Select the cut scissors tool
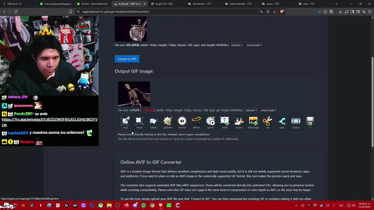This screenshot has height=210, width=374. pyautogui.click(x=267, y=123)
